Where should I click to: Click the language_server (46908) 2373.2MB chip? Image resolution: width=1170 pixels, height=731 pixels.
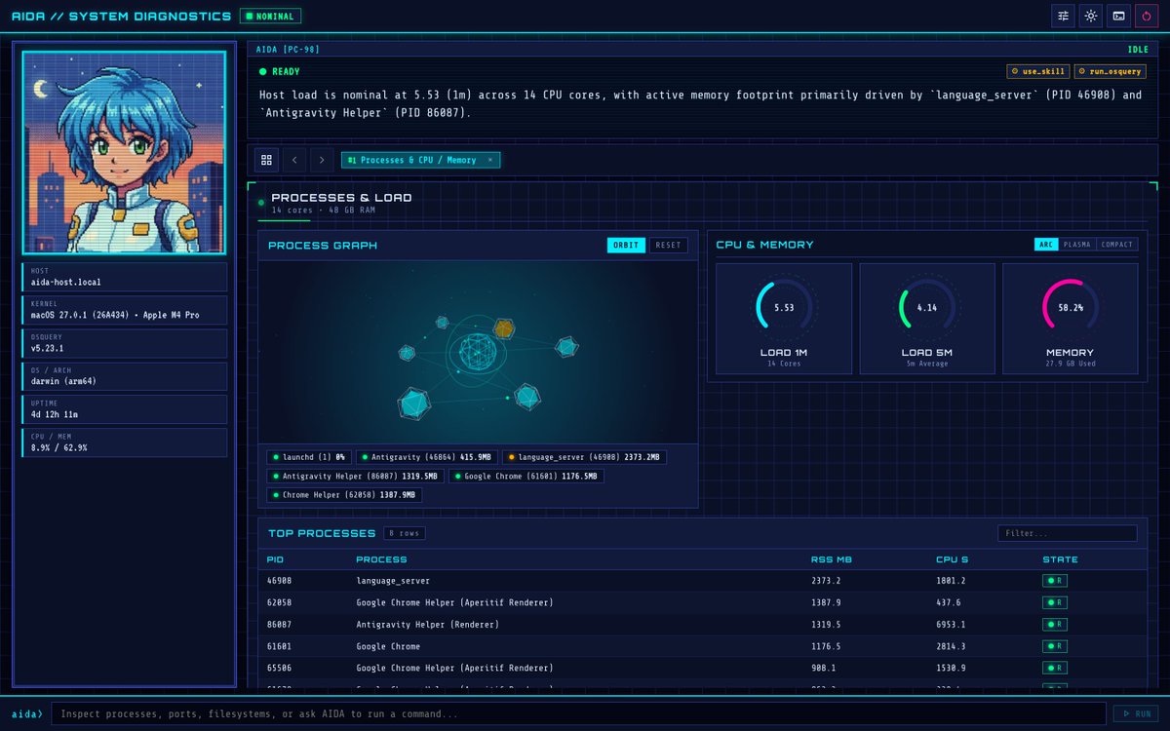click(585, 456)
